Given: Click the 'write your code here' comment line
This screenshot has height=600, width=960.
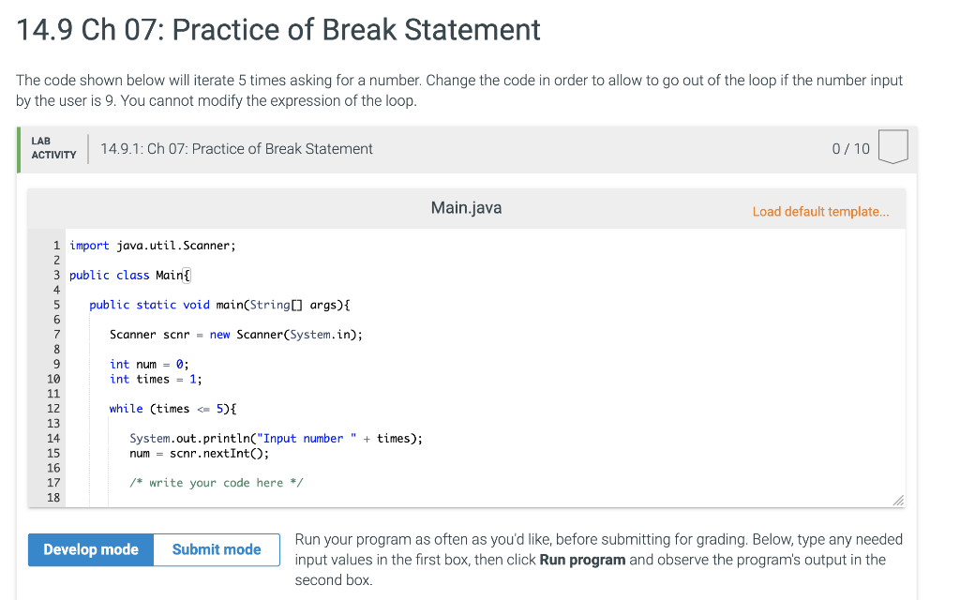Looking at the screenshot, I should click(217, 483).
